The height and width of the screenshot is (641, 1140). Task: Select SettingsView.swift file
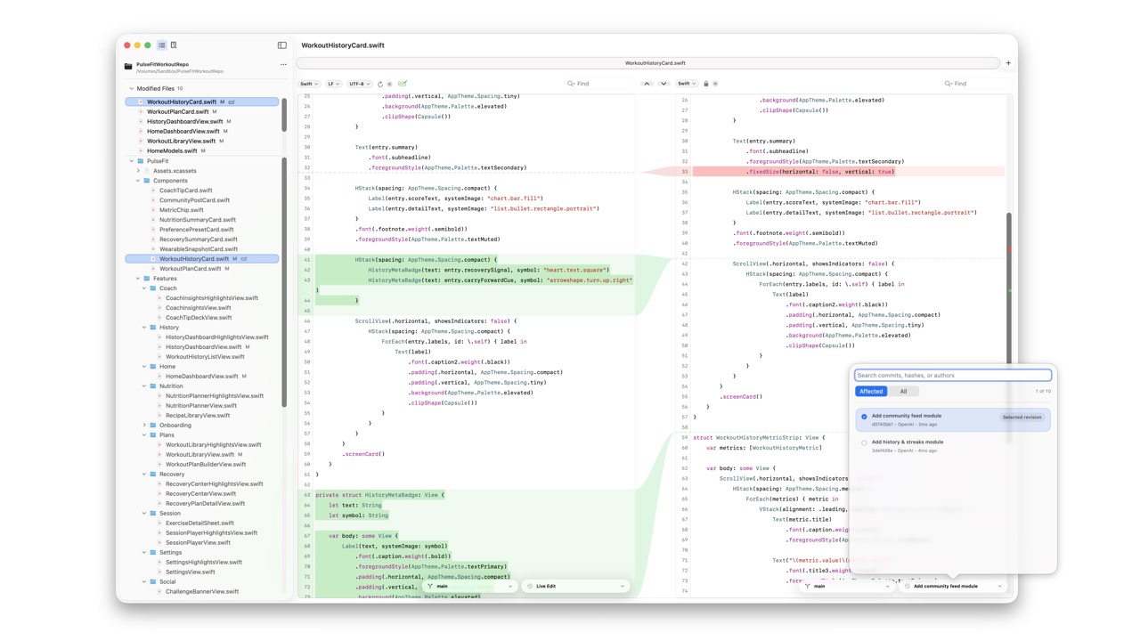coord(191,572)
